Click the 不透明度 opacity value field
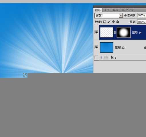The image size is (146, 137). coord(141,15)
